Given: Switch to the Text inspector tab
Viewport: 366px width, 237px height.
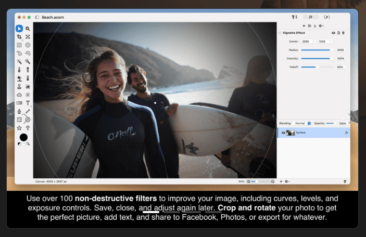Looking at the screenshot, I should [294, 17].
